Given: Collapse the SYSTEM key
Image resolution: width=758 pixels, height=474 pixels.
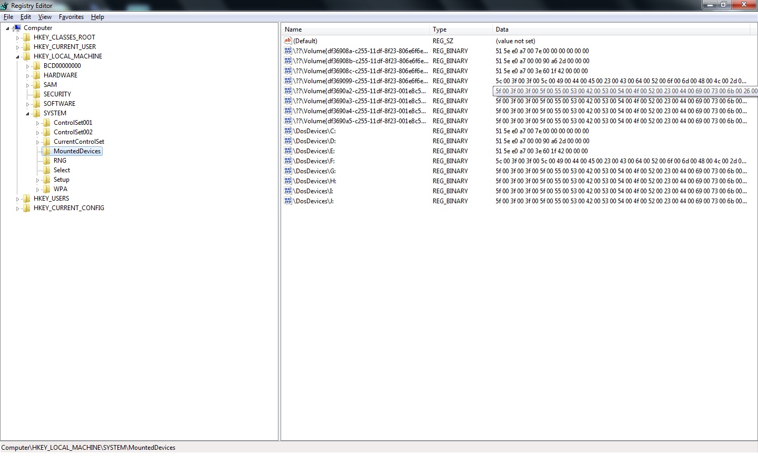Looking at the screenshot, I should point(27,114).
